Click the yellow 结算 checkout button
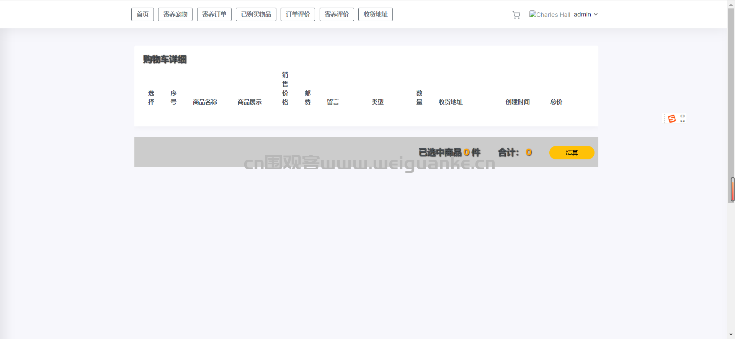The image size is (735, 339). 572,152
